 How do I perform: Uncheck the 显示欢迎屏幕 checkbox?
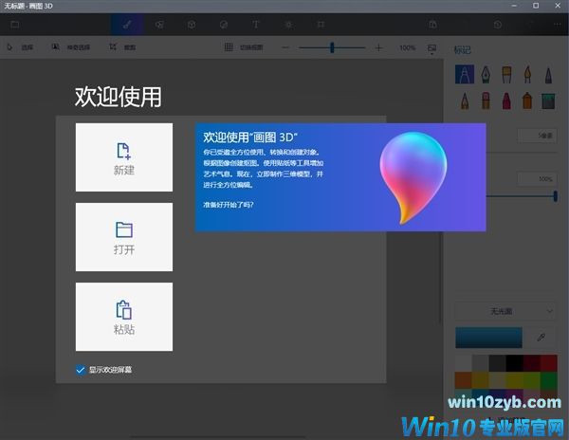pyautogui.click(x=81, y=369)
